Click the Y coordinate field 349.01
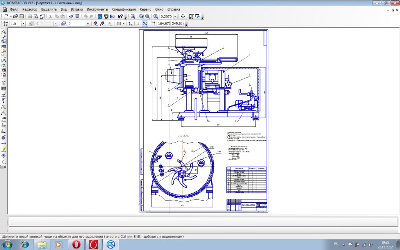Image resolution: width=400 pixels, height=250 pixels. [177, 23]
